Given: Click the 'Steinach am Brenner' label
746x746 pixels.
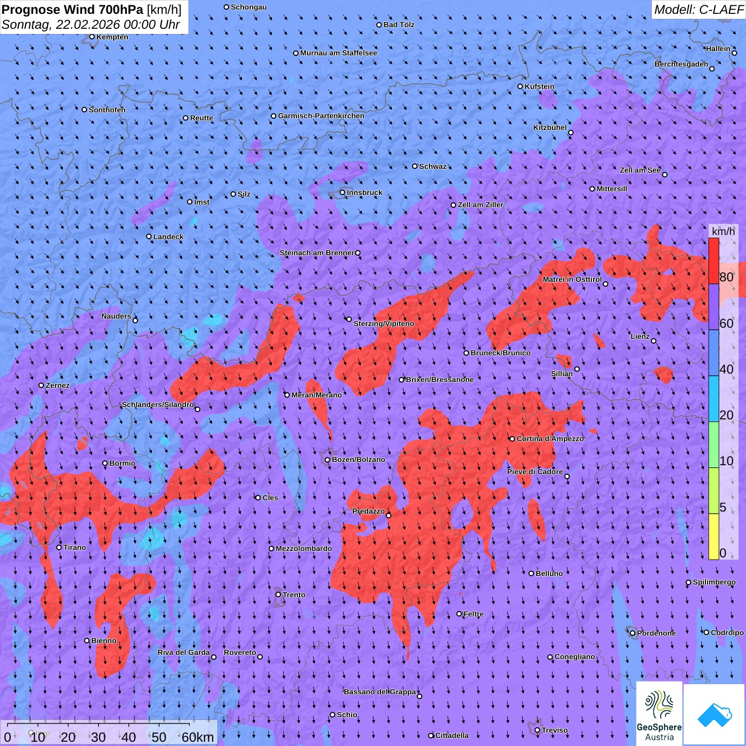Looking at the screenshot, I should [317, 253].
